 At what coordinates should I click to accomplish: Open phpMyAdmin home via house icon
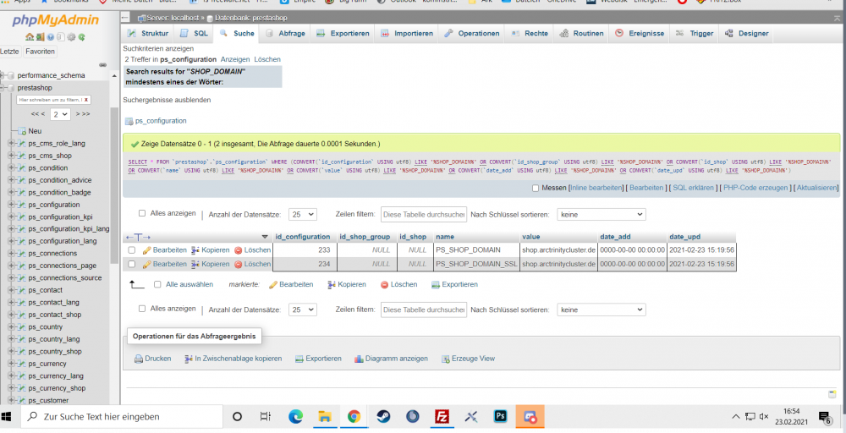pos(29,37)
